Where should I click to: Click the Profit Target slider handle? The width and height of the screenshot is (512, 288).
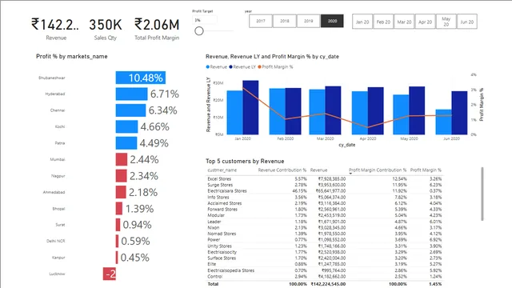[x=199, y=31]
